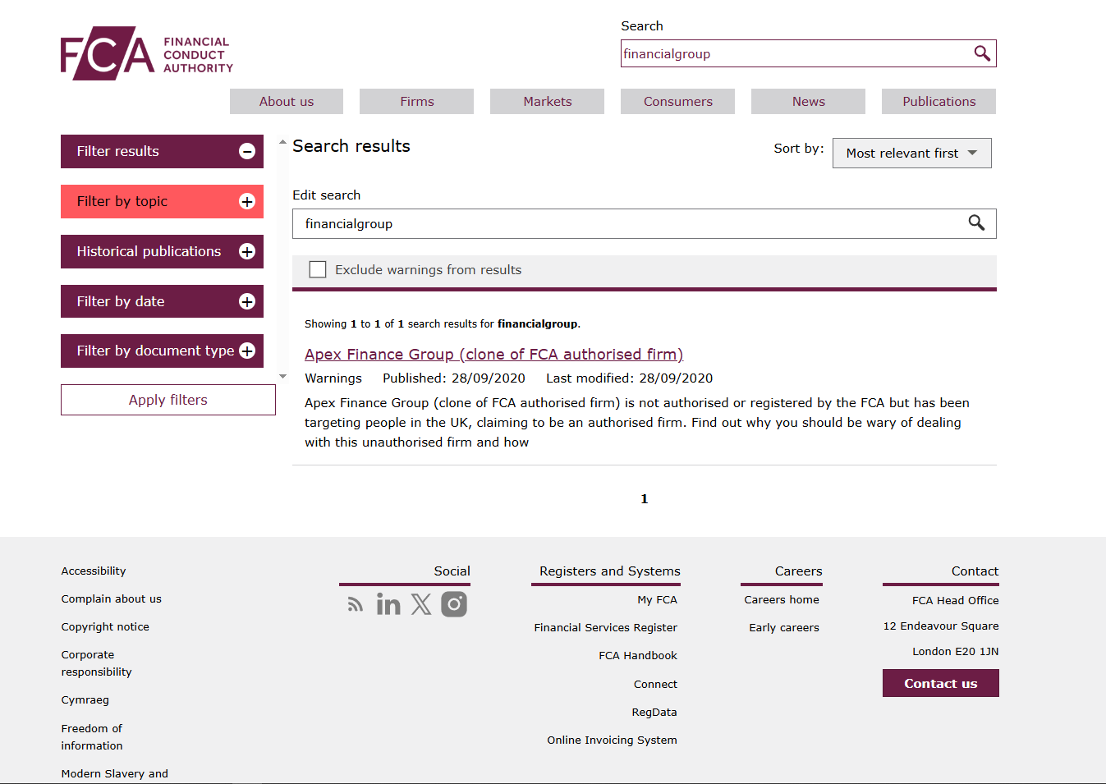The height and width of the screenshot is (784, 1106).
Task: Click the Edit search magnifier icon
Action: [976, 223]
